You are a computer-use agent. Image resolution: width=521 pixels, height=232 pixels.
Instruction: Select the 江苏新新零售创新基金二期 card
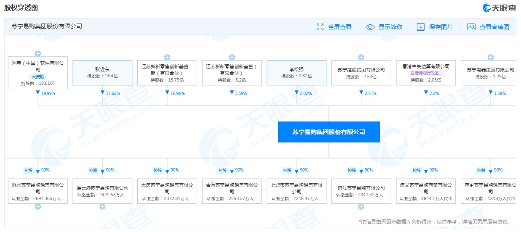pos(167,73)
